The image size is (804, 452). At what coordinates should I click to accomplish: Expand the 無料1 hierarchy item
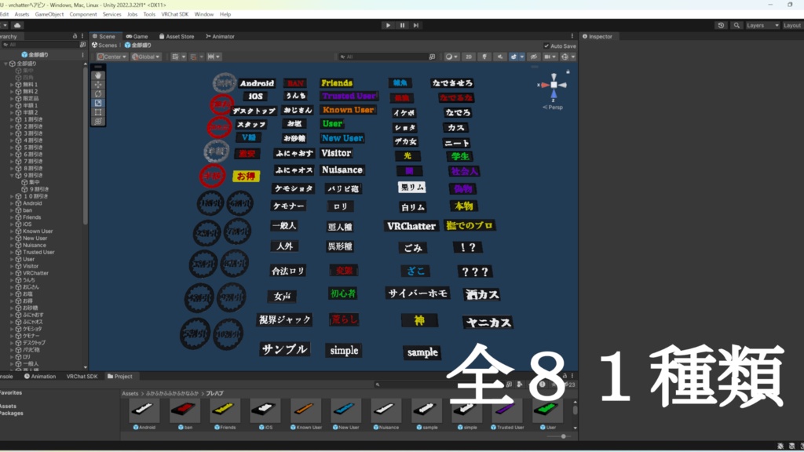click(13, 85)
